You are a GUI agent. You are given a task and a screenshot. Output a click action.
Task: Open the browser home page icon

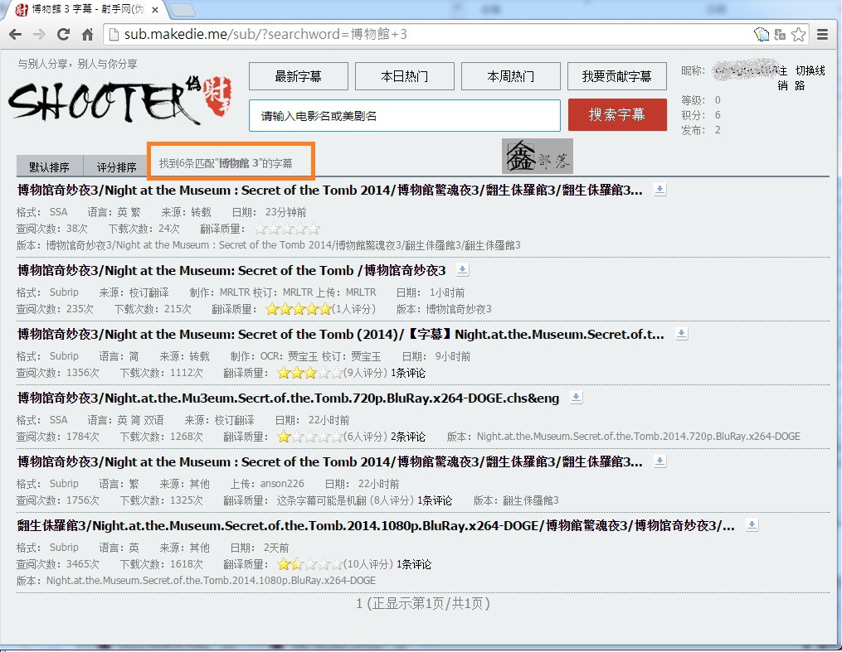[88, 34]
